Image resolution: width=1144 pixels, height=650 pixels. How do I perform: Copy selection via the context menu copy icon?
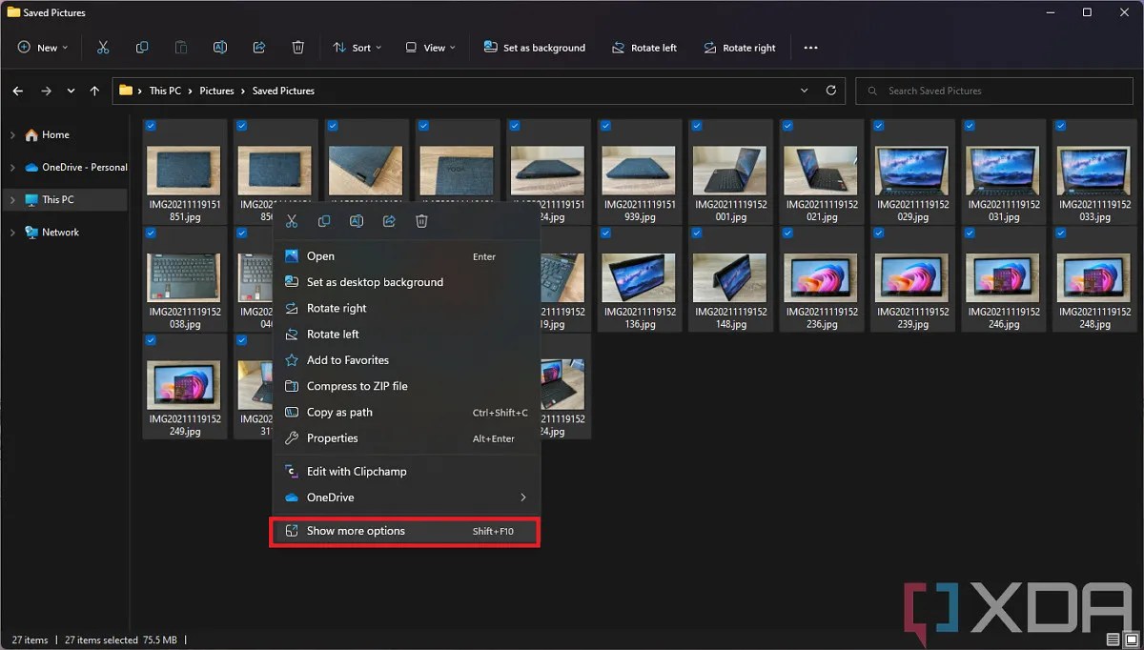coord(324,221)
